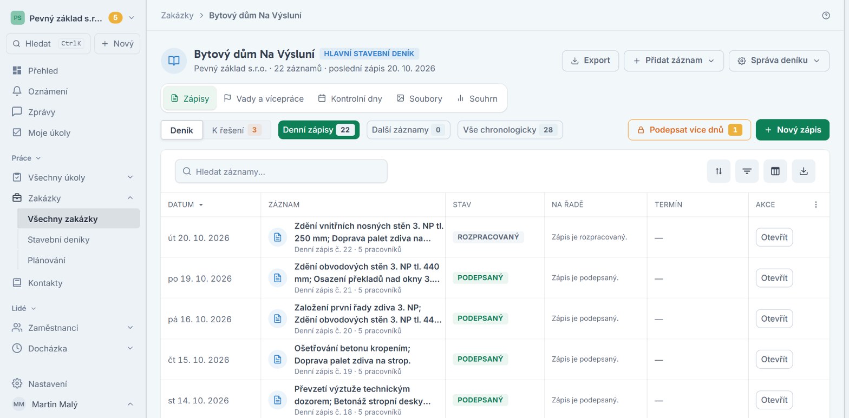Screen dimensions: 849x418
Task: Click the document icon for entry č. 21
Action: point(278,278)
